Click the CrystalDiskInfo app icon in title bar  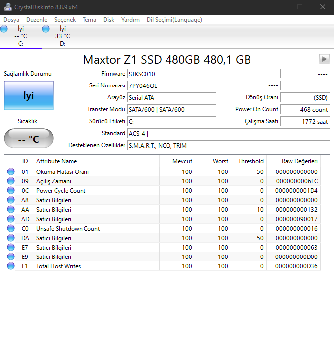[7, 7]
